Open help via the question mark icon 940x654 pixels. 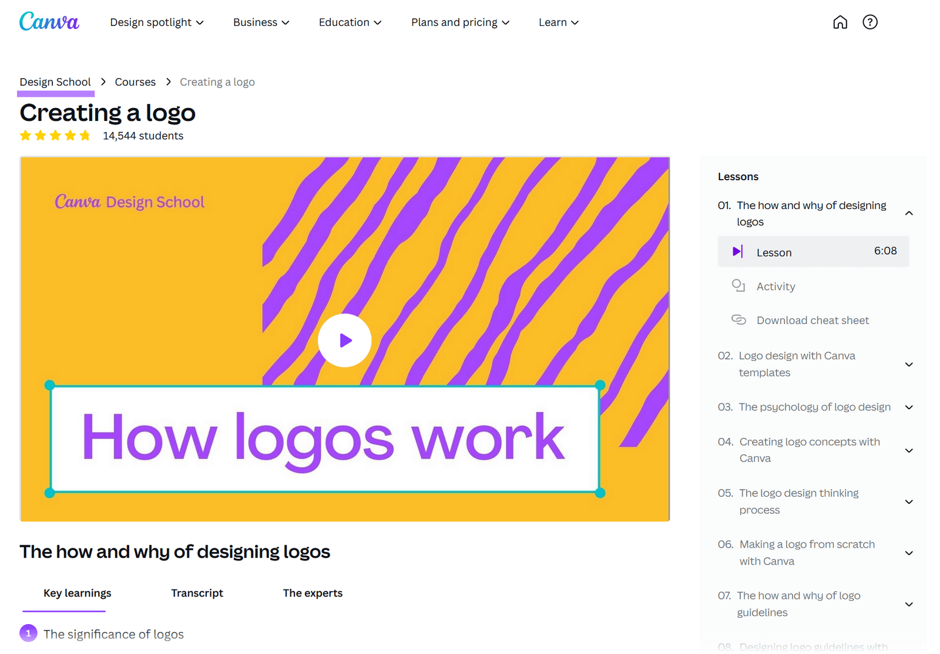pos(869,22)
